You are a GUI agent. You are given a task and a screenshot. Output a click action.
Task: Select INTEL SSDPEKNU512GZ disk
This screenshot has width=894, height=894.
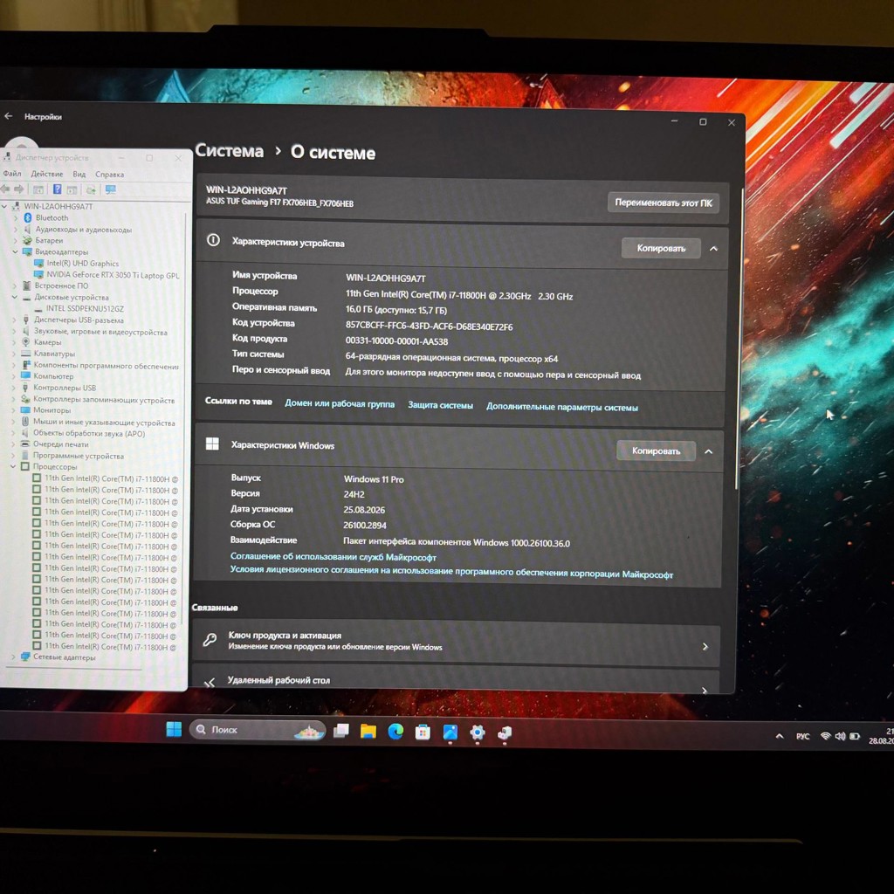coord(85,308)
